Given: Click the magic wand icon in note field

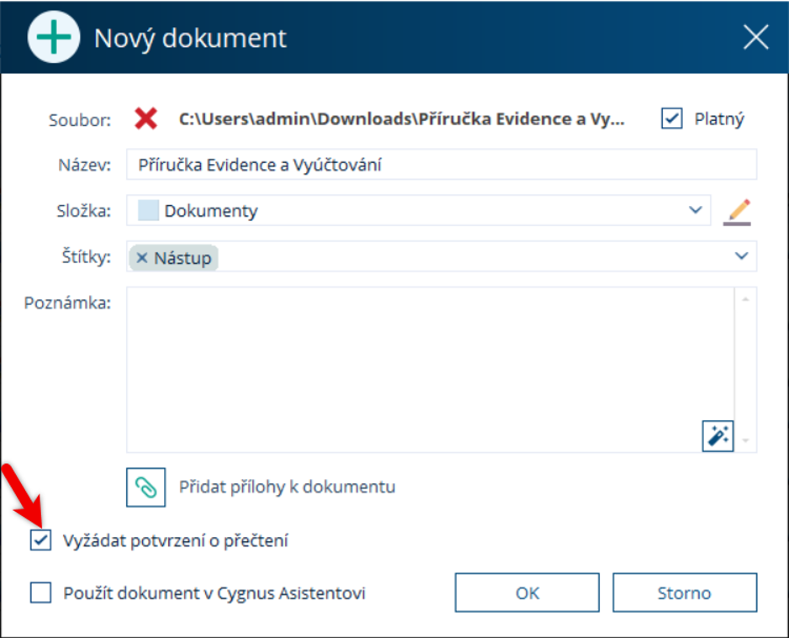Looking at the screenshot, I should point(718,436).
